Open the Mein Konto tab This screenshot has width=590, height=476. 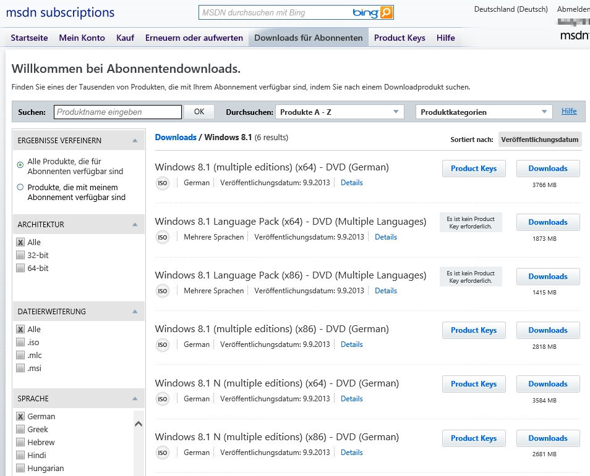(82, 38)
